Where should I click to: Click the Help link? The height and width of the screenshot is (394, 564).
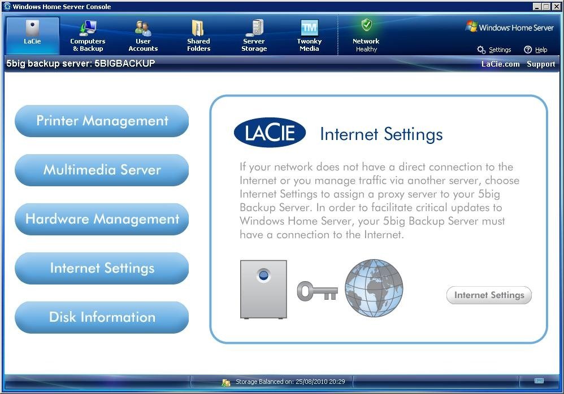(x=541, y=50)
